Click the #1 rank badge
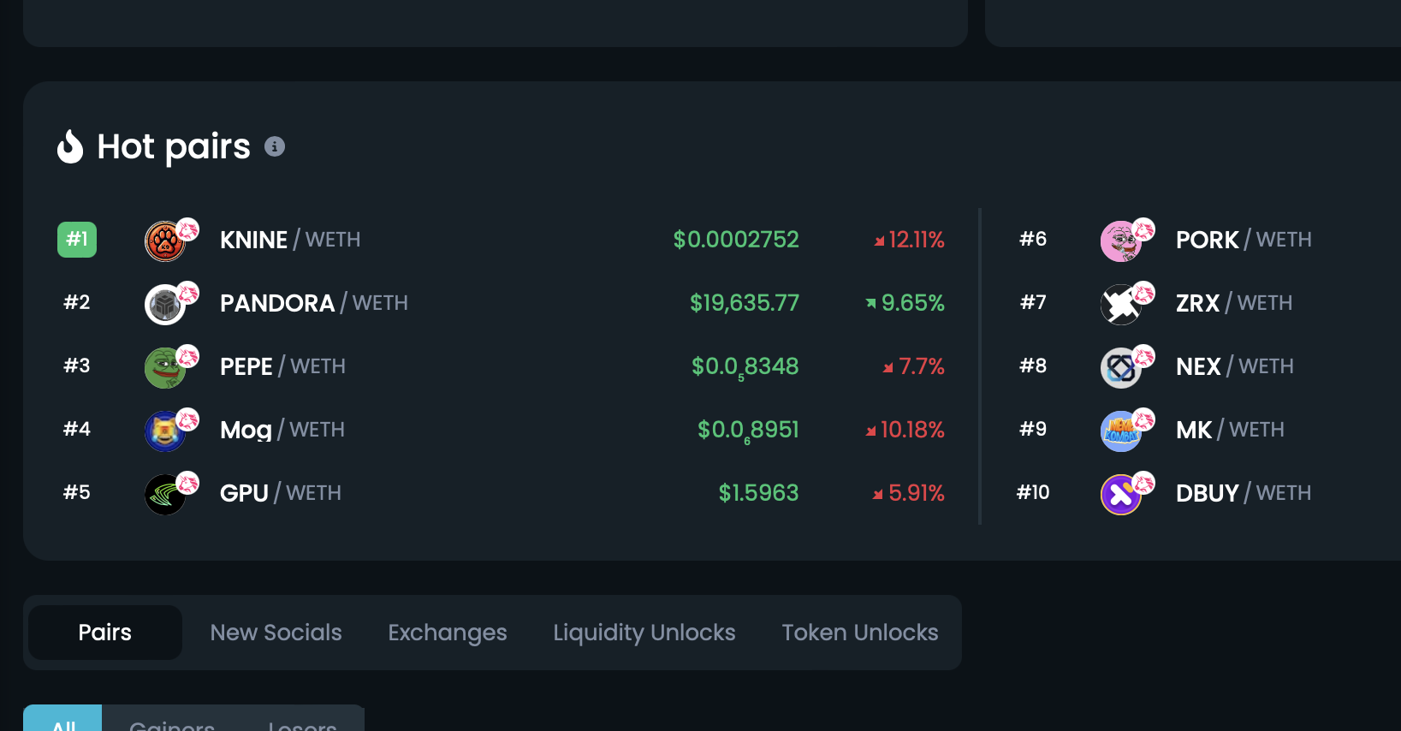Image resolution: width=1401 pixels, height=731 pixels. click(x=77, y=240)
